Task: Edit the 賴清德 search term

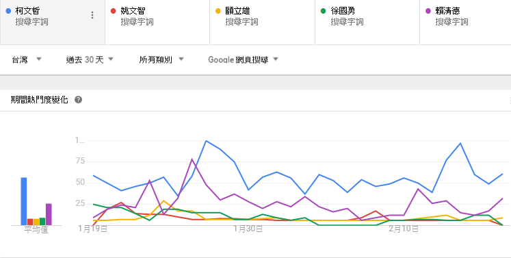Action: coord(465,23)
